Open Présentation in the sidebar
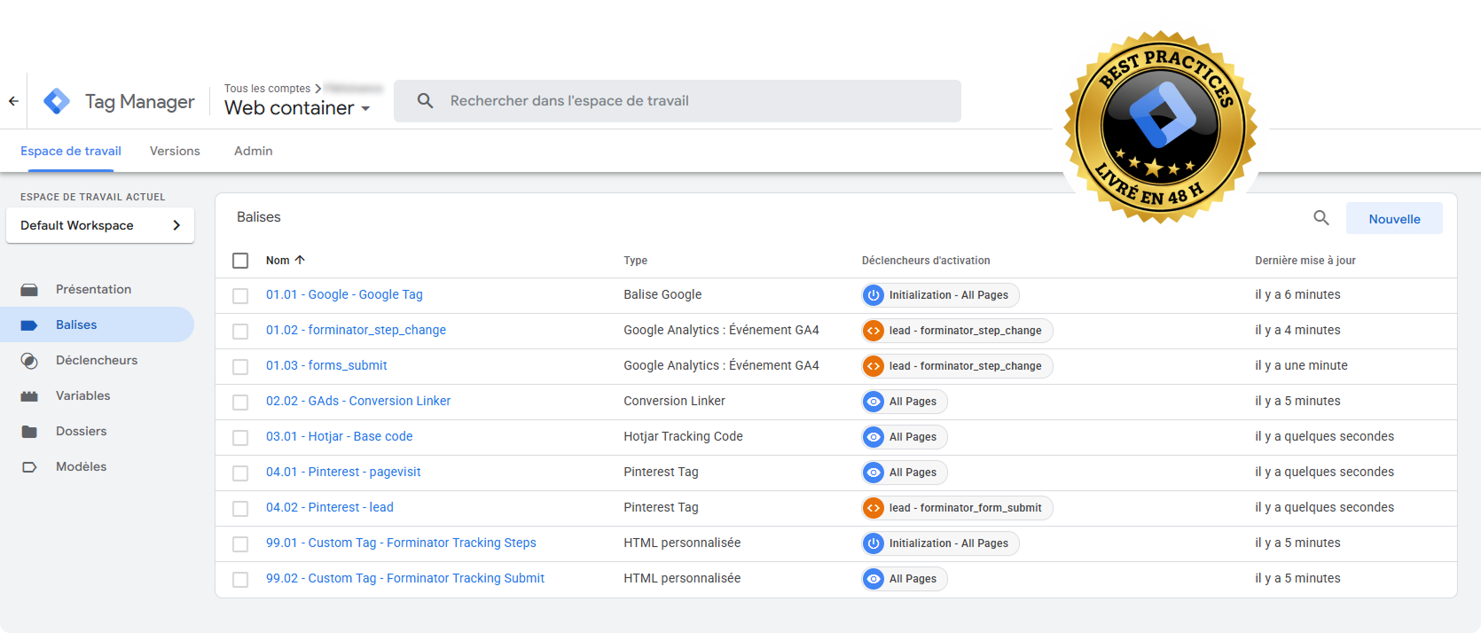1481x633 pixels. point(93,289)
